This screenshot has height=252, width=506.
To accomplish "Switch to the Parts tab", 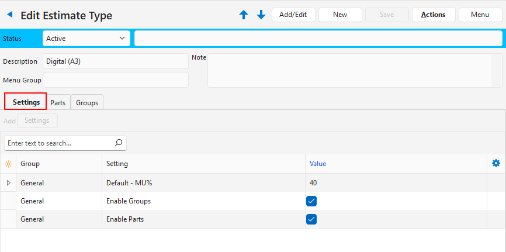I will click(x=58, y=103).
